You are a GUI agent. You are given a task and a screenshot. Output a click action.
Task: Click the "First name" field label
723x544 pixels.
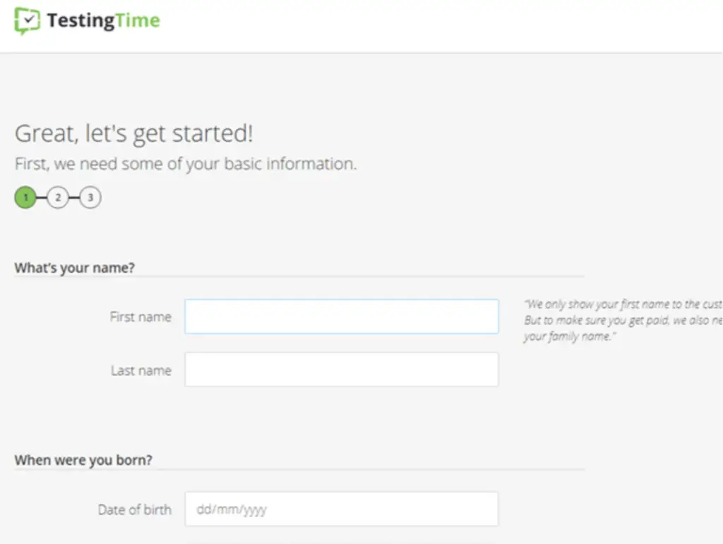click(141, 317)
